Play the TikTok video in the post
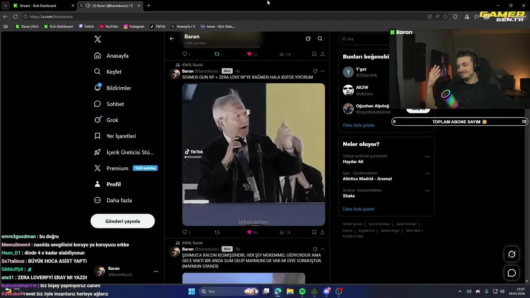 [x=253, y=154]
